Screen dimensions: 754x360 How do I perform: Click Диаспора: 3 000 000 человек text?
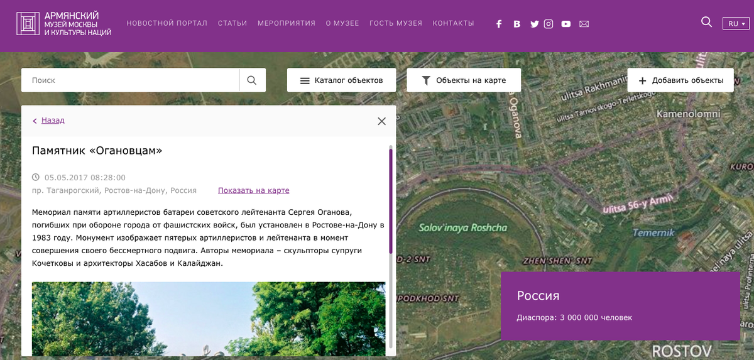click(x=574, y=318)
